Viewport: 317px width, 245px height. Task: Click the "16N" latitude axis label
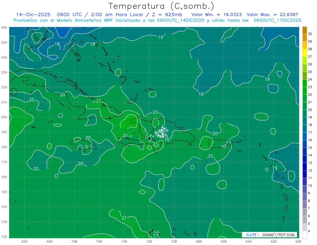pyautogui.click(x=4, y=177)
